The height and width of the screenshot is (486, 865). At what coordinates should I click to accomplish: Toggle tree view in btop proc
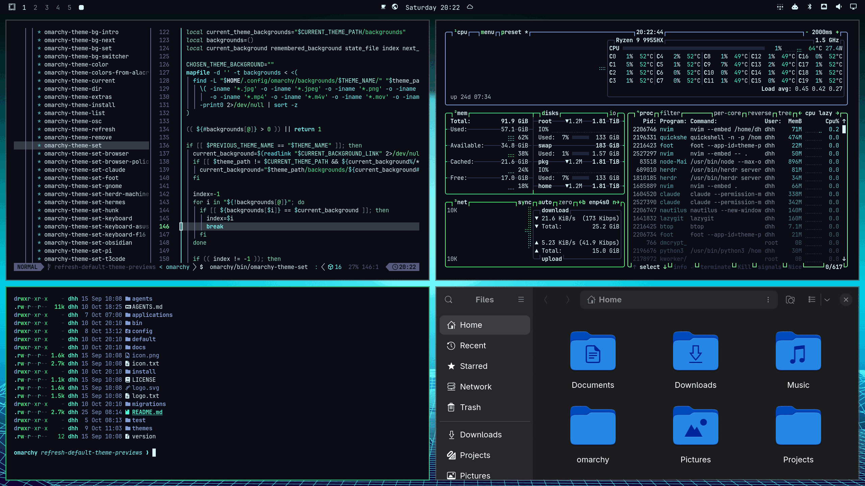point(785,113)
